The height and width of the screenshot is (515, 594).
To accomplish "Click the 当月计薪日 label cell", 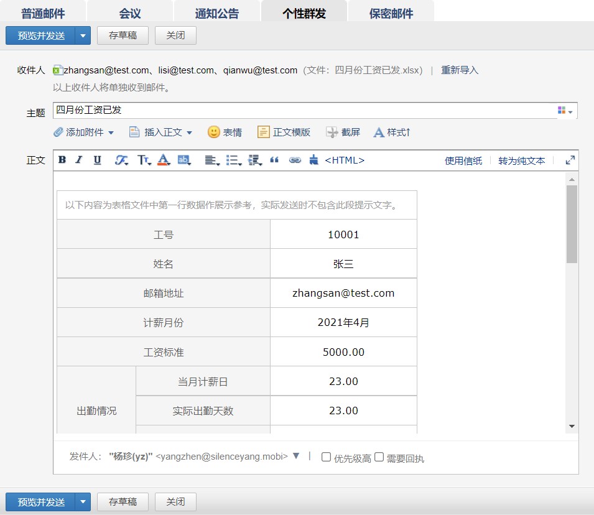I will click(203, 381).
